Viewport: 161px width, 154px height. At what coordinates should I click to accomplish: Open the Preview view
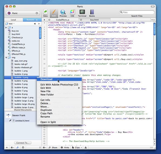click(x=63, y=13)
